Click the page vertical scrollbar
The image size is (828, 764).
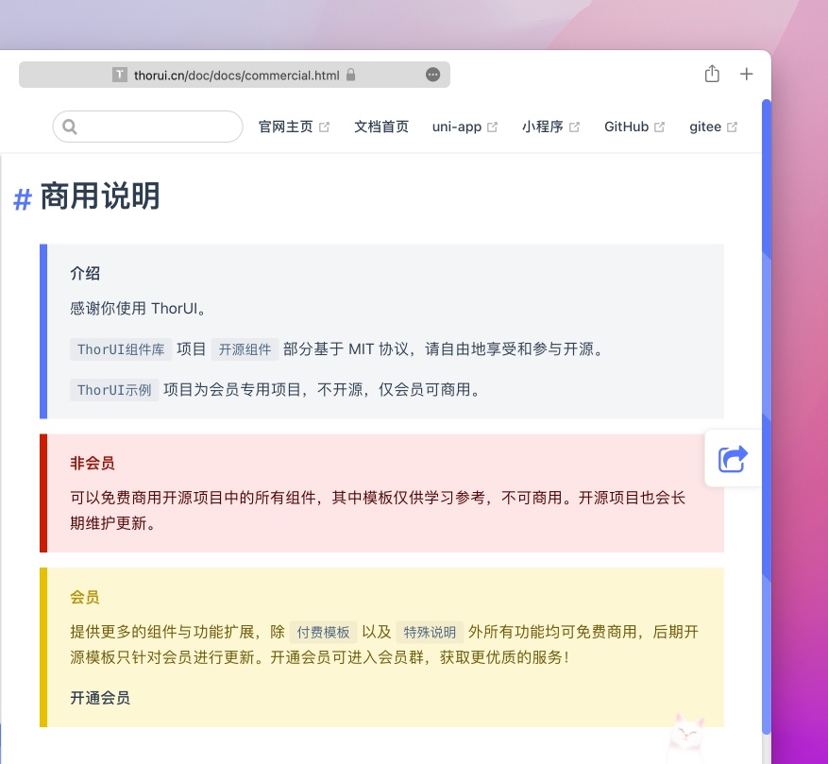(x=767, y=416)
